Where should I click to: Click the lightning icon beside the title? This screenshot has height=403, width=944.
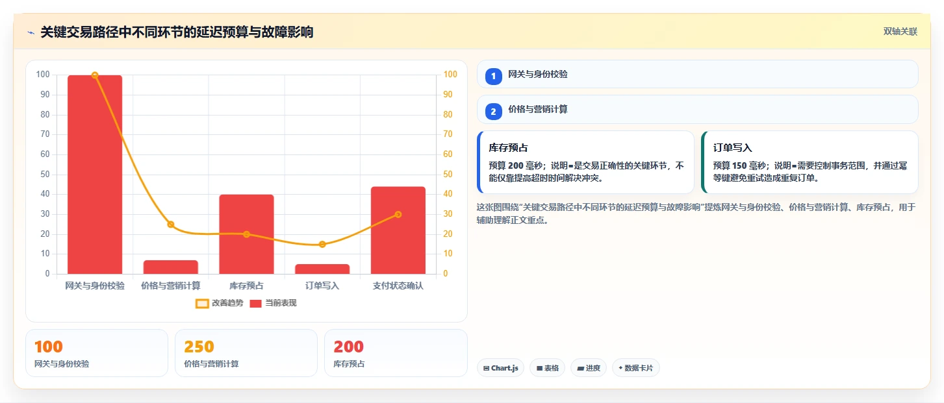point(31,32)
